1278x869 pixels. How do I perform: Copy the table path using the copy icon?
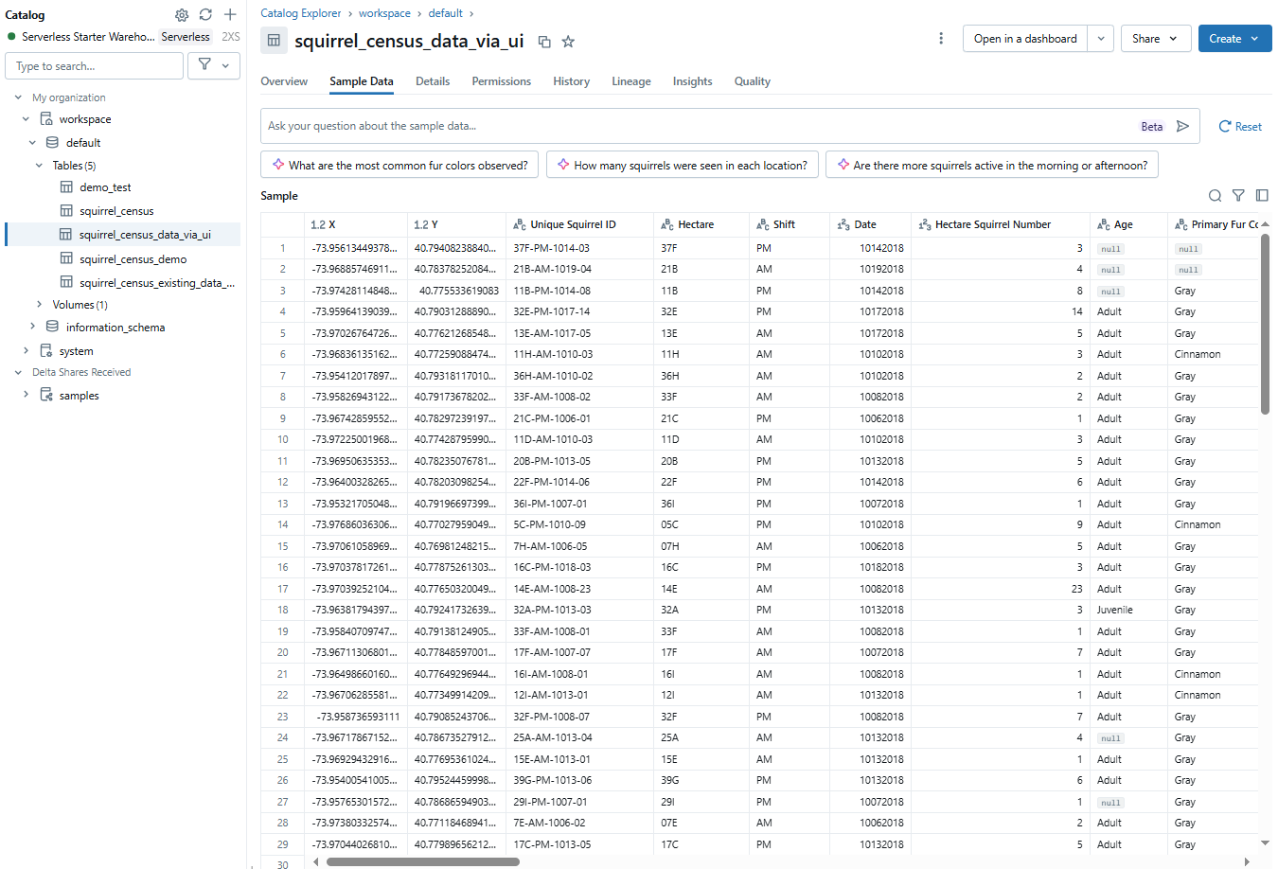click(544, 42)
